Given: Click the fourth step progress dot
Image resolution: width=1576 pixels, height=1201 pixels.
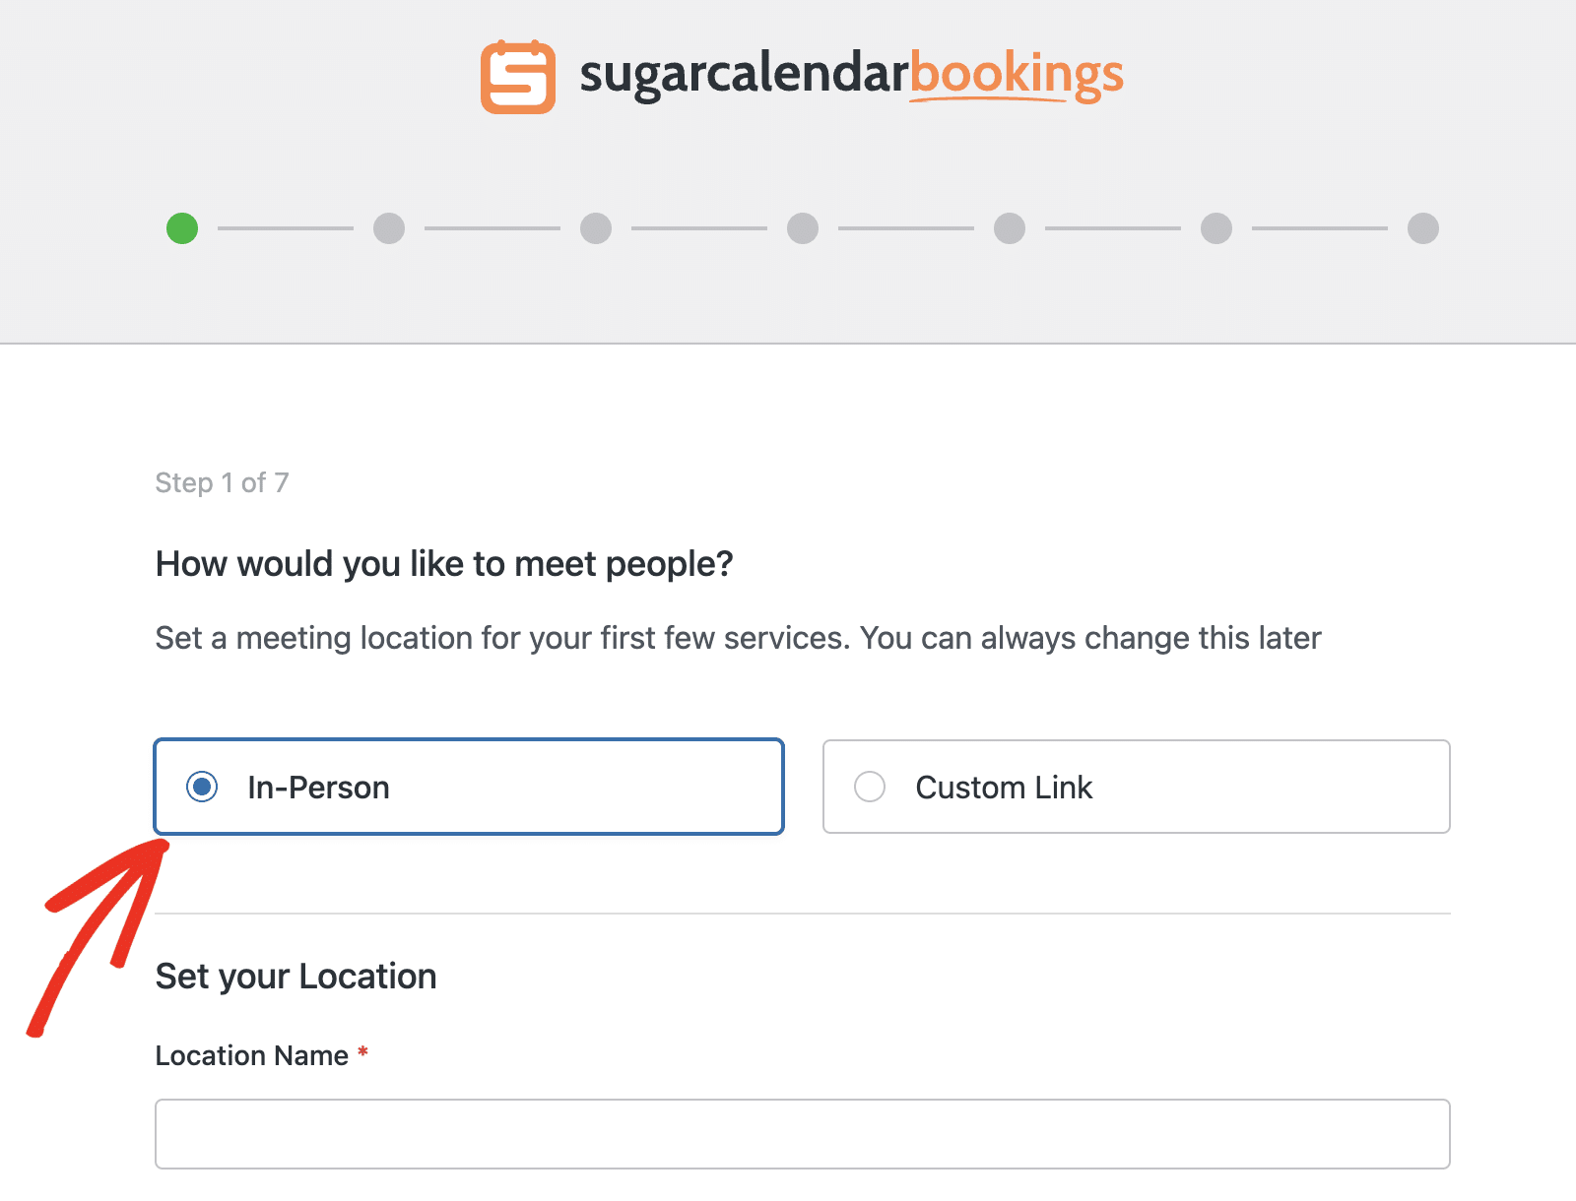Looking at the screenshot, I should click(803, 228).
